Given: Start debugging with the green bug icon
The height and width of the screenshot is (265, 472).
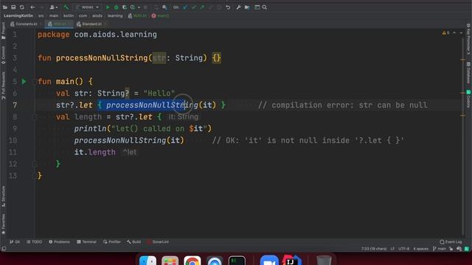Looking at the screenshot, I should click(117, 7).
